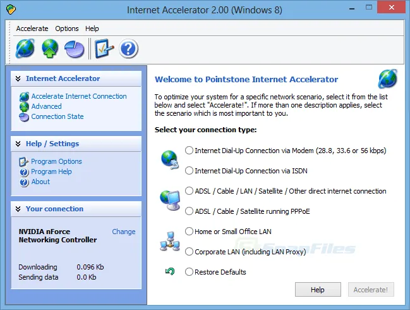410x310 pixels.
Task: Click the question icon beside About
Action: click(24, 182)
